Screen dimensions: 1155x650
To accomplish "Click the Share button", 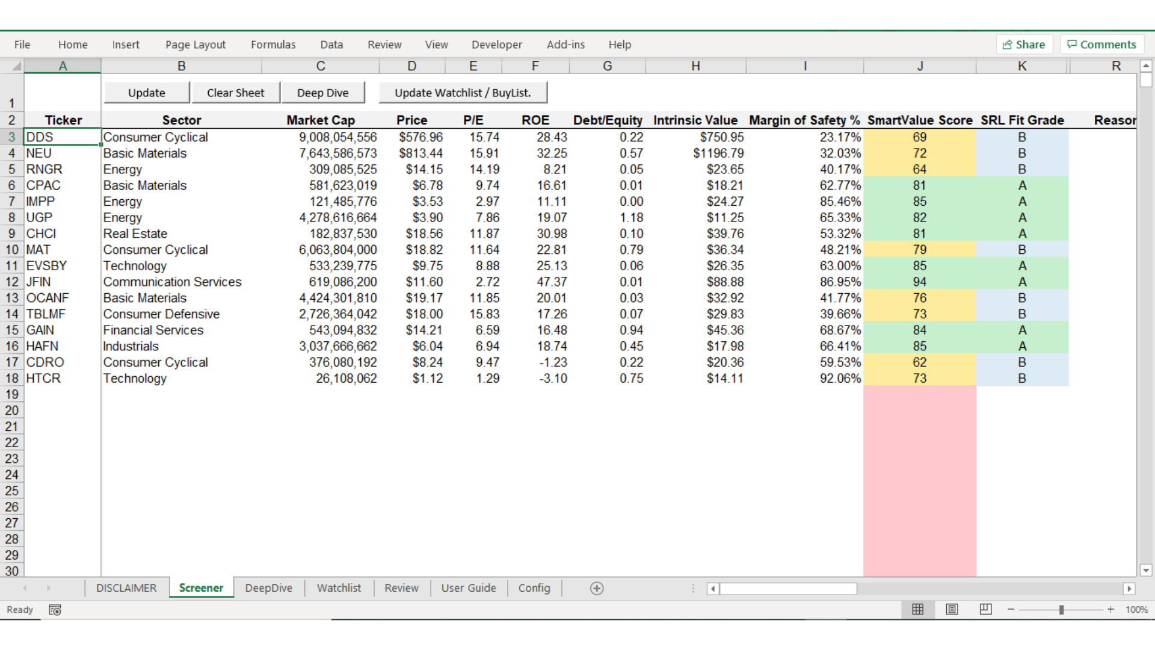I will click(1024, 44).
